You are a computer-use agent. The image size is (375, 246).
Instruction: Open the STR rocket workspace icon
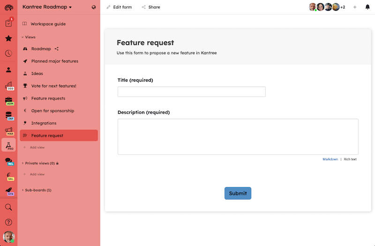click(9, 191)
